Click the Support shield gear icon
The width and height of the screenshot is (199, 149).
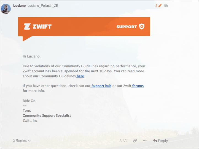coord(142,26)
